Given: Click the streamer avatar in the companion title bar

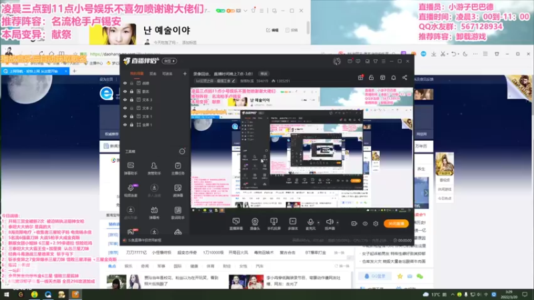Looking at the screenshot, I should [x=337, y=61].
